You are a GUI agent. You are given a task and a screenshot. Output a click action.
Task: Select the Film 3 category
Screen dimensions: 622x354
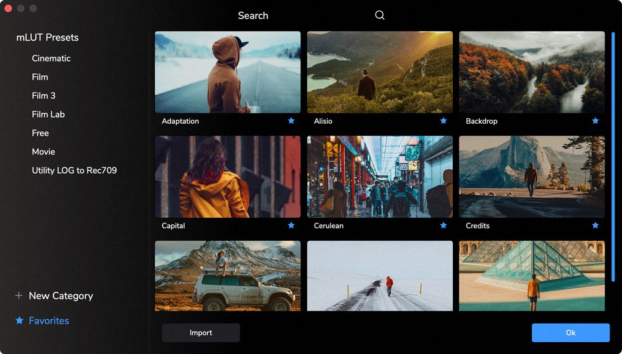44,96
